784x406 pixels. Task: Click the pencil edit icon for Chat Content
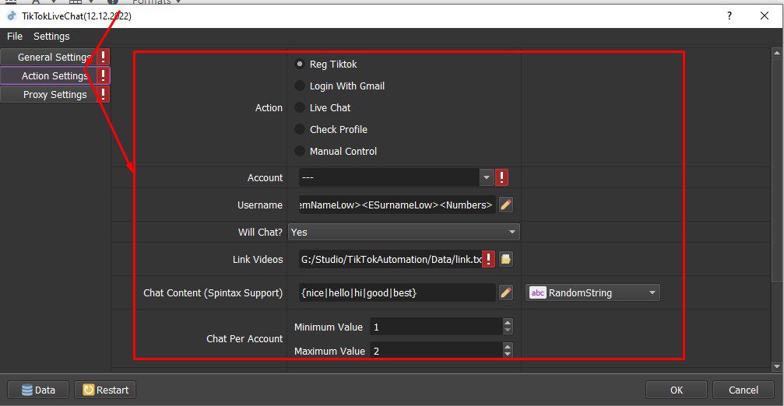pyautogui.click(x=506, y=292)
